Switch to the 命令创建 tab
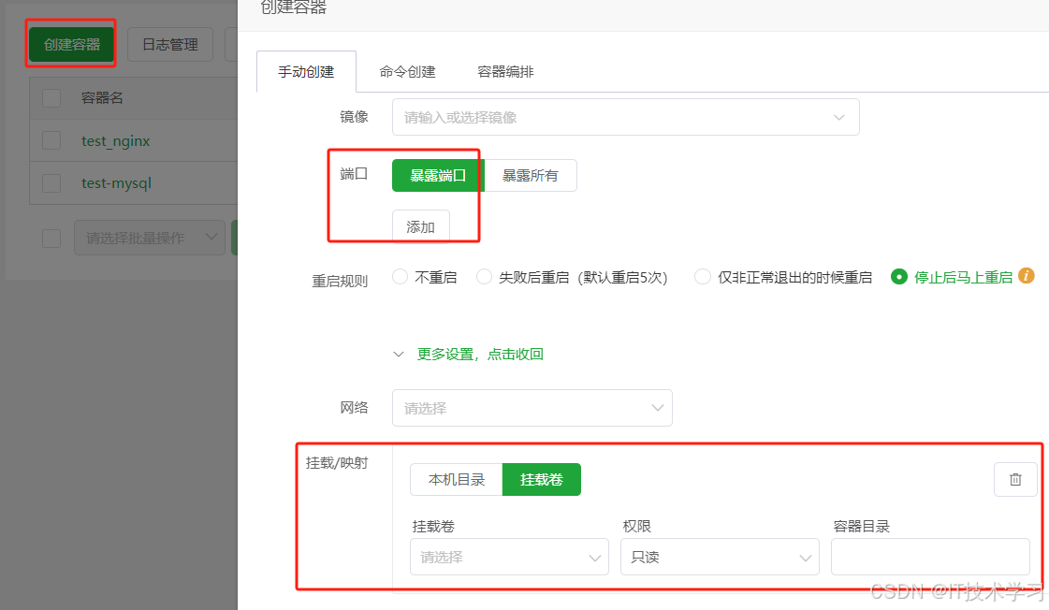Screen dimensions: 1049x610 point(407,71)
